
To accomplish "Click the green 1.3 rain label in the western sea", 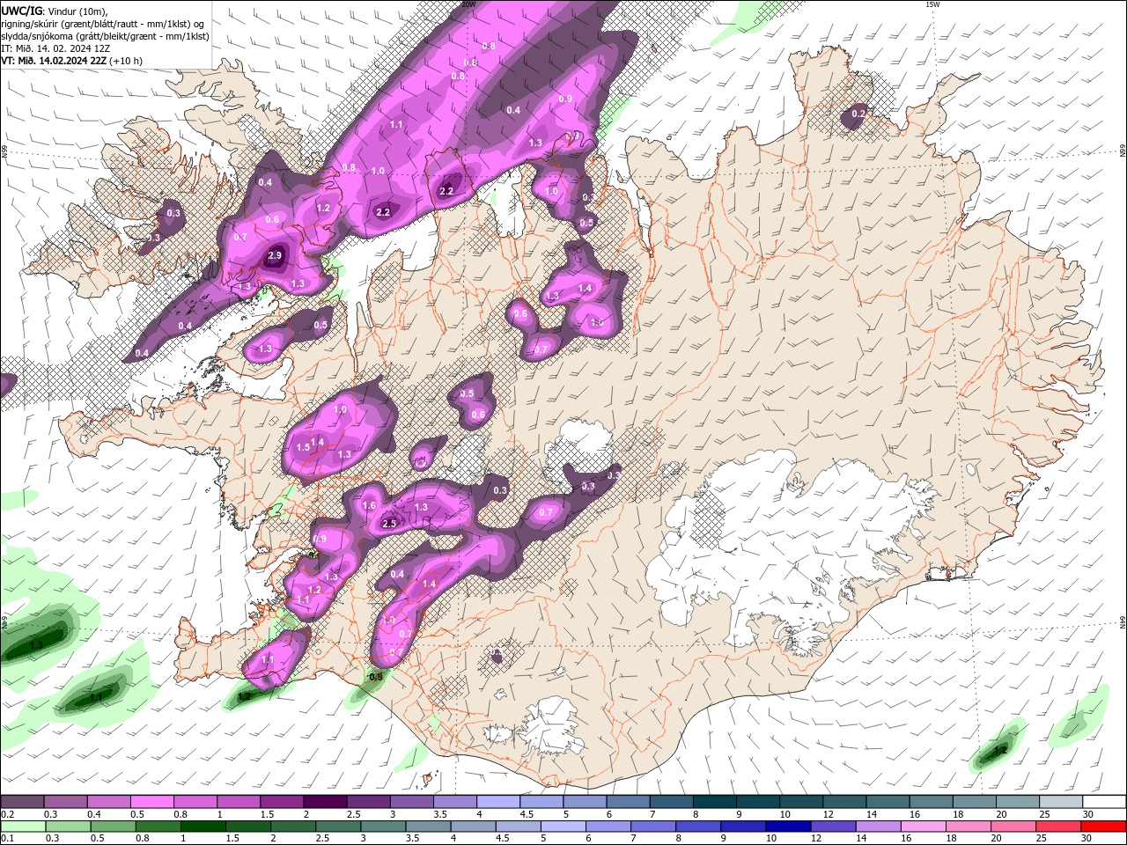I will 36,645.
